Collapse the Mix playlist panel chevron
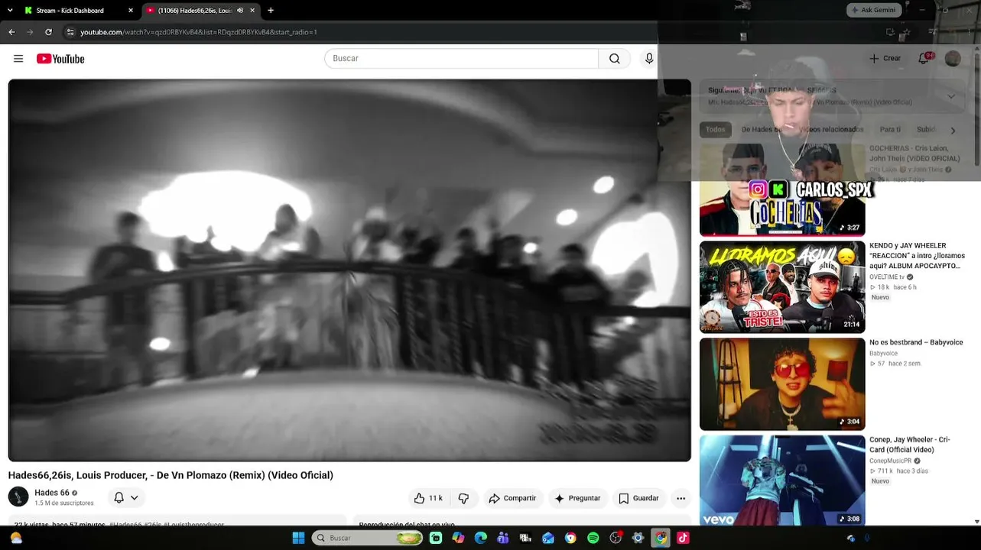 click(951, 96)
